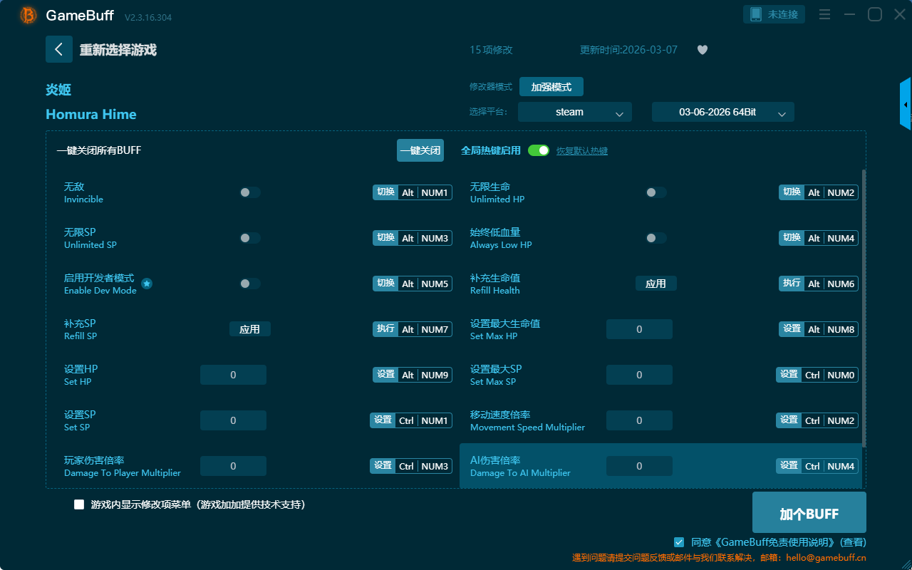The width and height of the screenshot is (912, 570).
Task: Click the 加个BUFF button
Action: point(809,512)
